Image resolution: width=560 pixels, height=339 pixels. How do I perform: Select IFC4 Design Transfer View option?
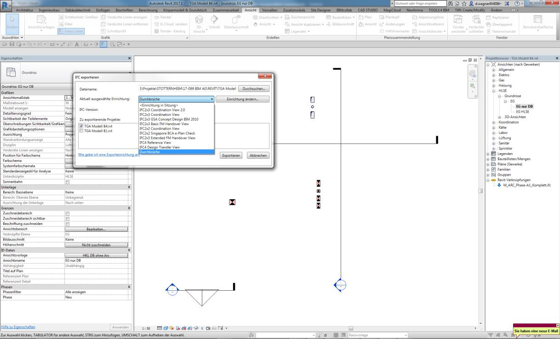pyautogui.click(x=177, y=147)
